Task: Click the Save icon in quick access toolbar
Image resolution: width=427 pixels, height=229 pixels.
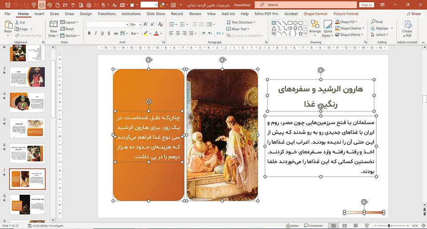Action: [8, 5]
